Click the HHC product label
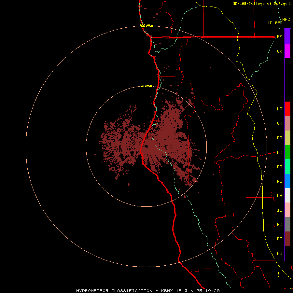 [286, 20]
